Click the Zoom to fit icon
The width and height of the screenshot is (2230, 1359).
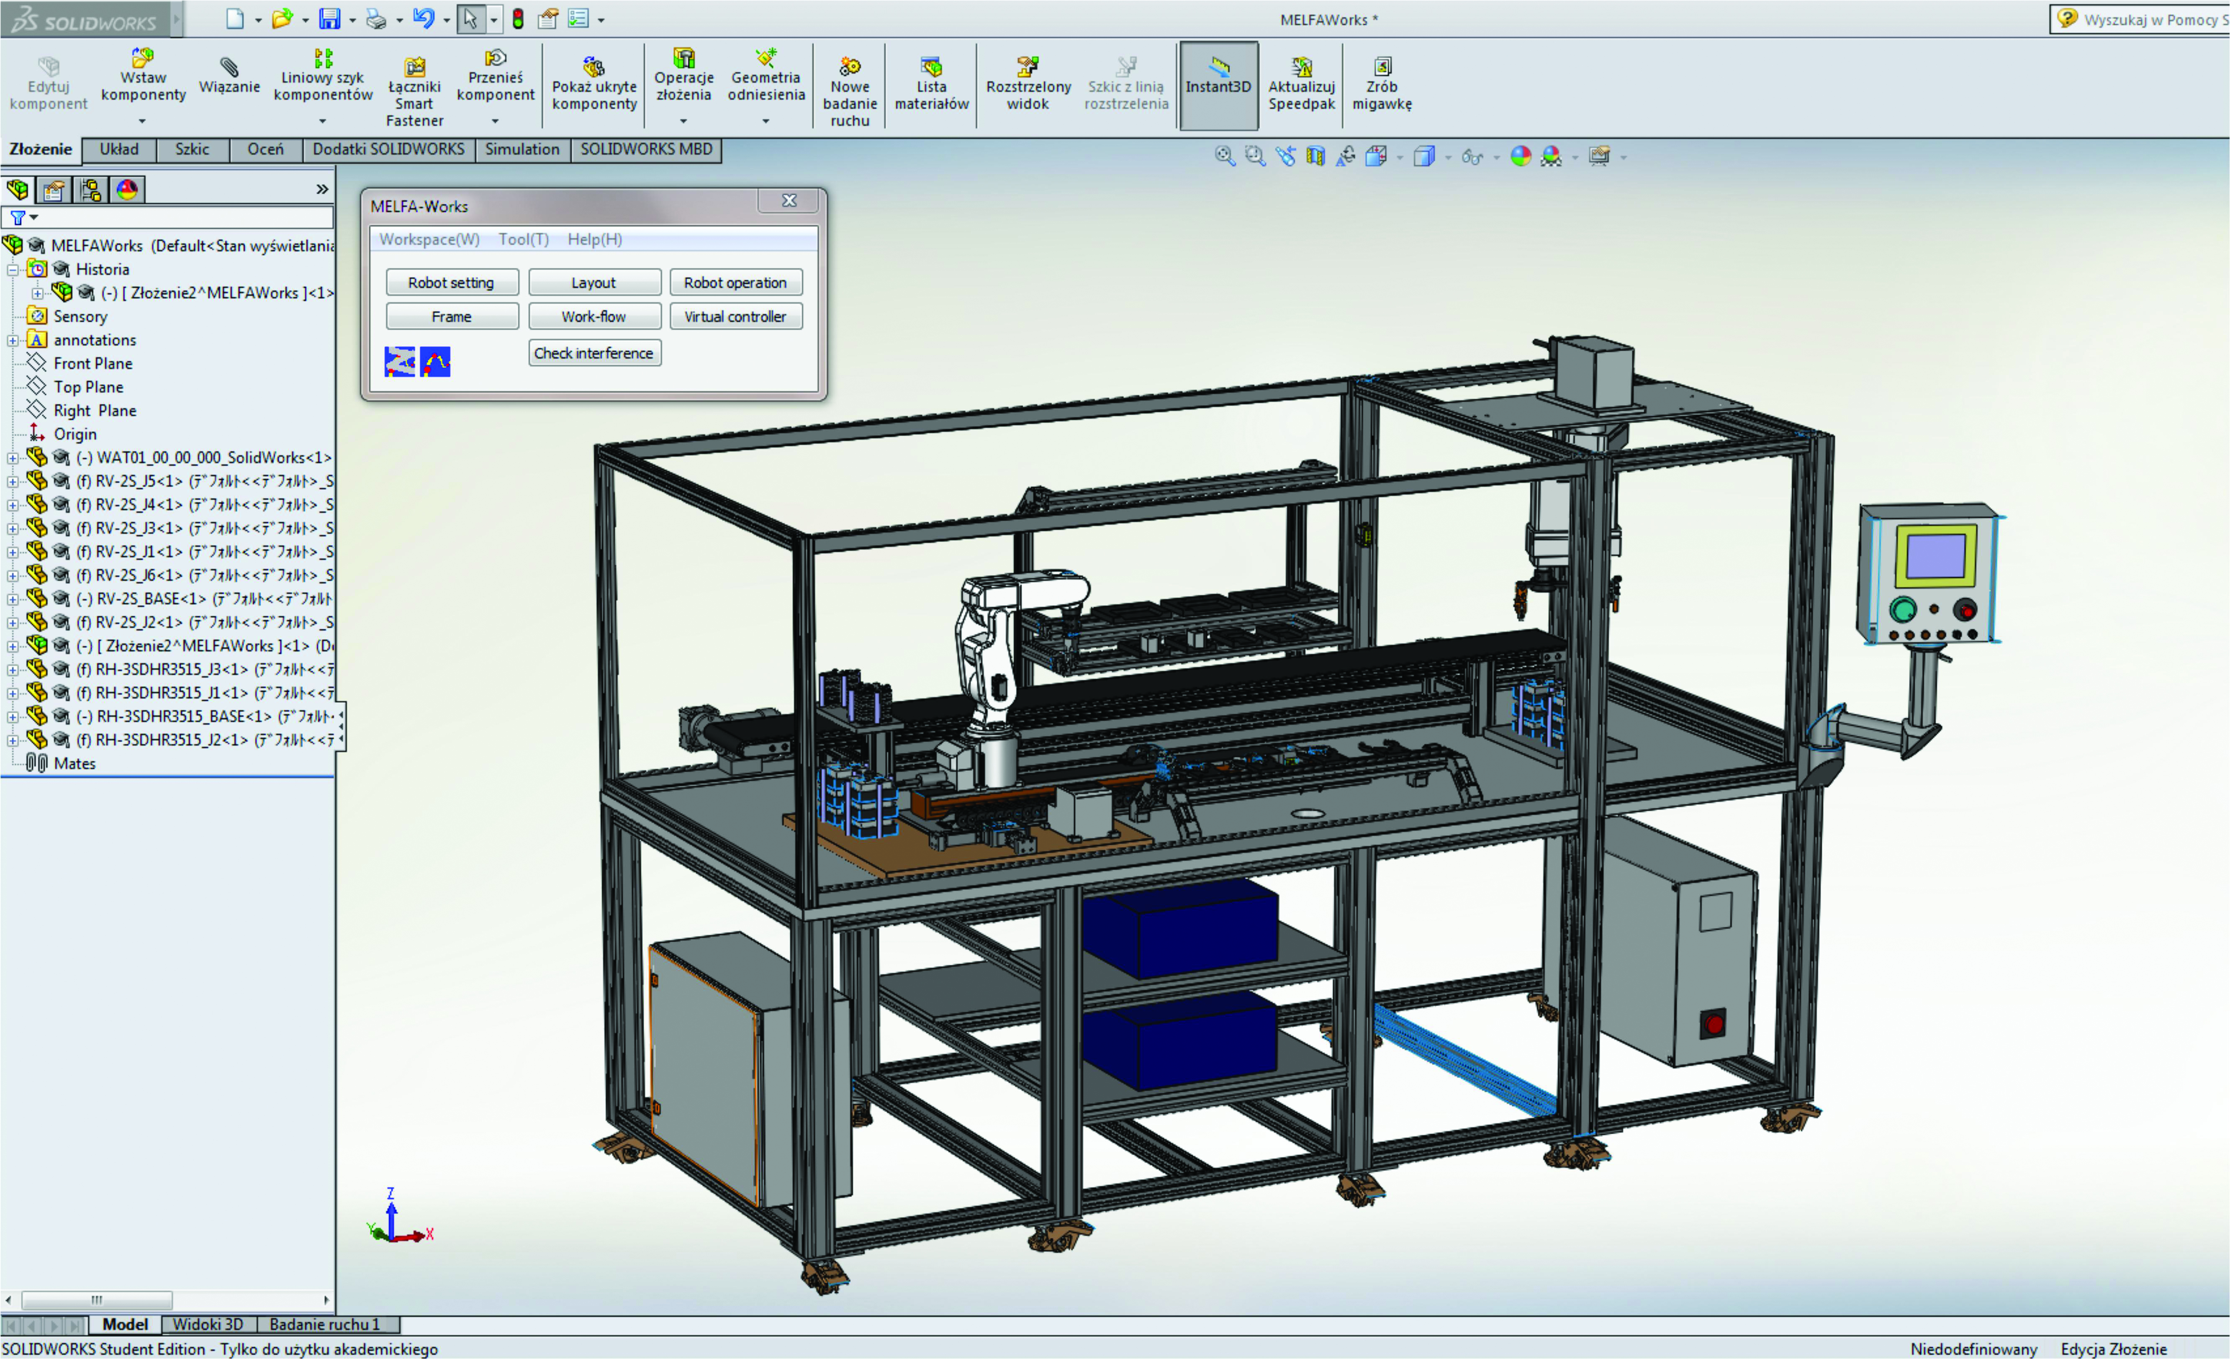coord(1225,157)
